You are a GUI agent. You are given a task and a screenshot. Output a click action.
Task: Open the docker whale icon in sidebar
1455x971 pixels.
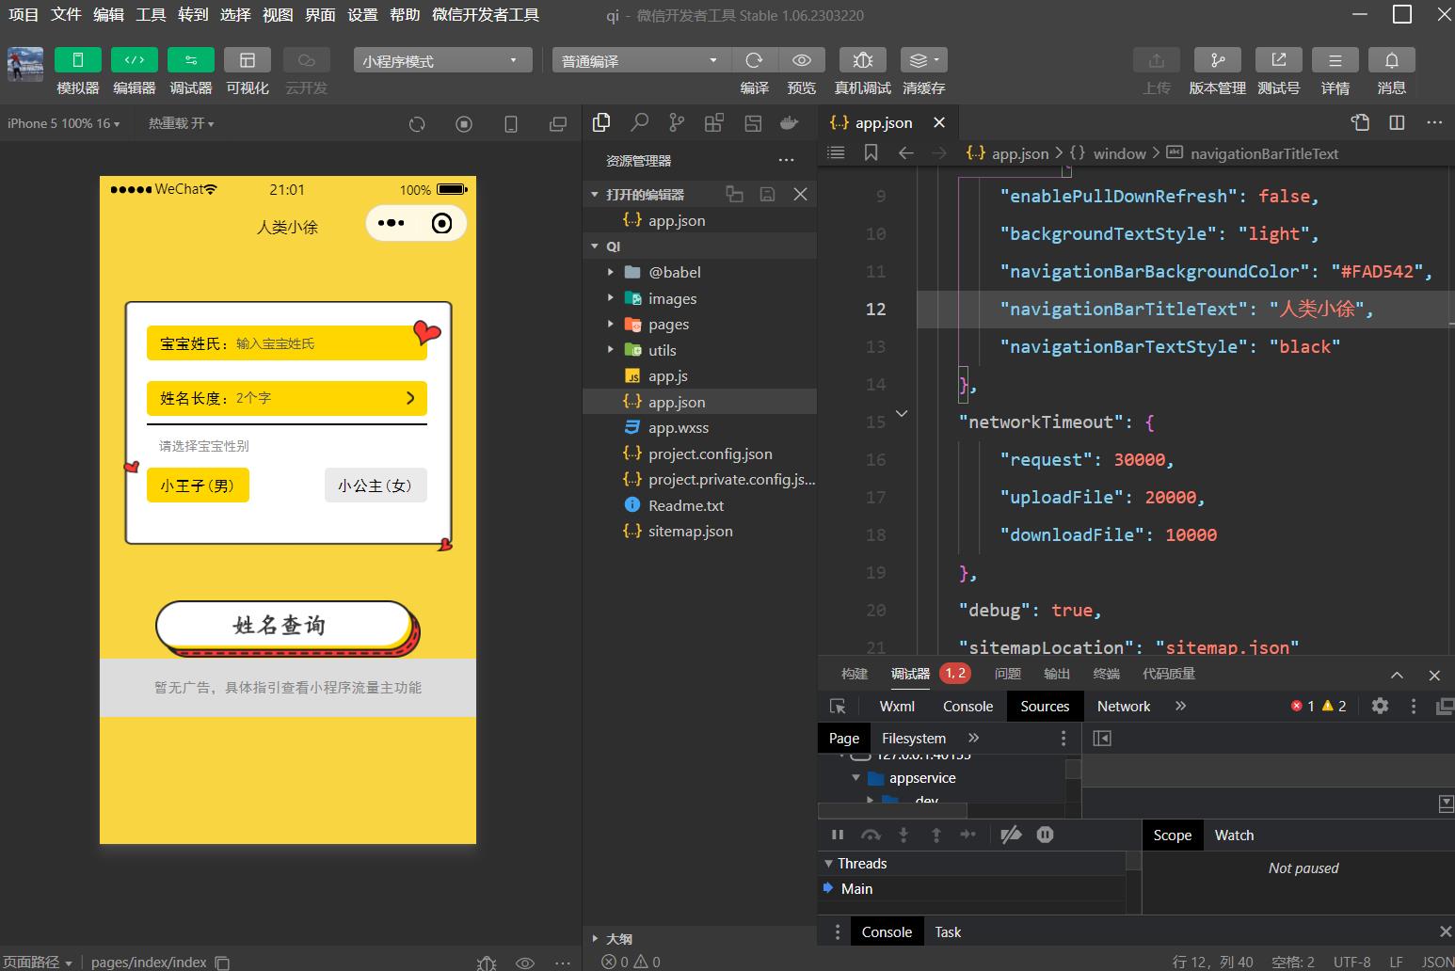click(790, 122)
